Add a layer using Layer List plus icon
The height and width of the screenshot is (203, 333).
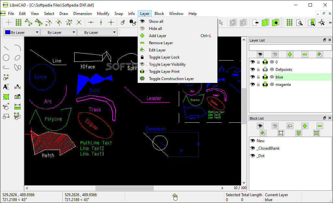[x=290, y=54]
